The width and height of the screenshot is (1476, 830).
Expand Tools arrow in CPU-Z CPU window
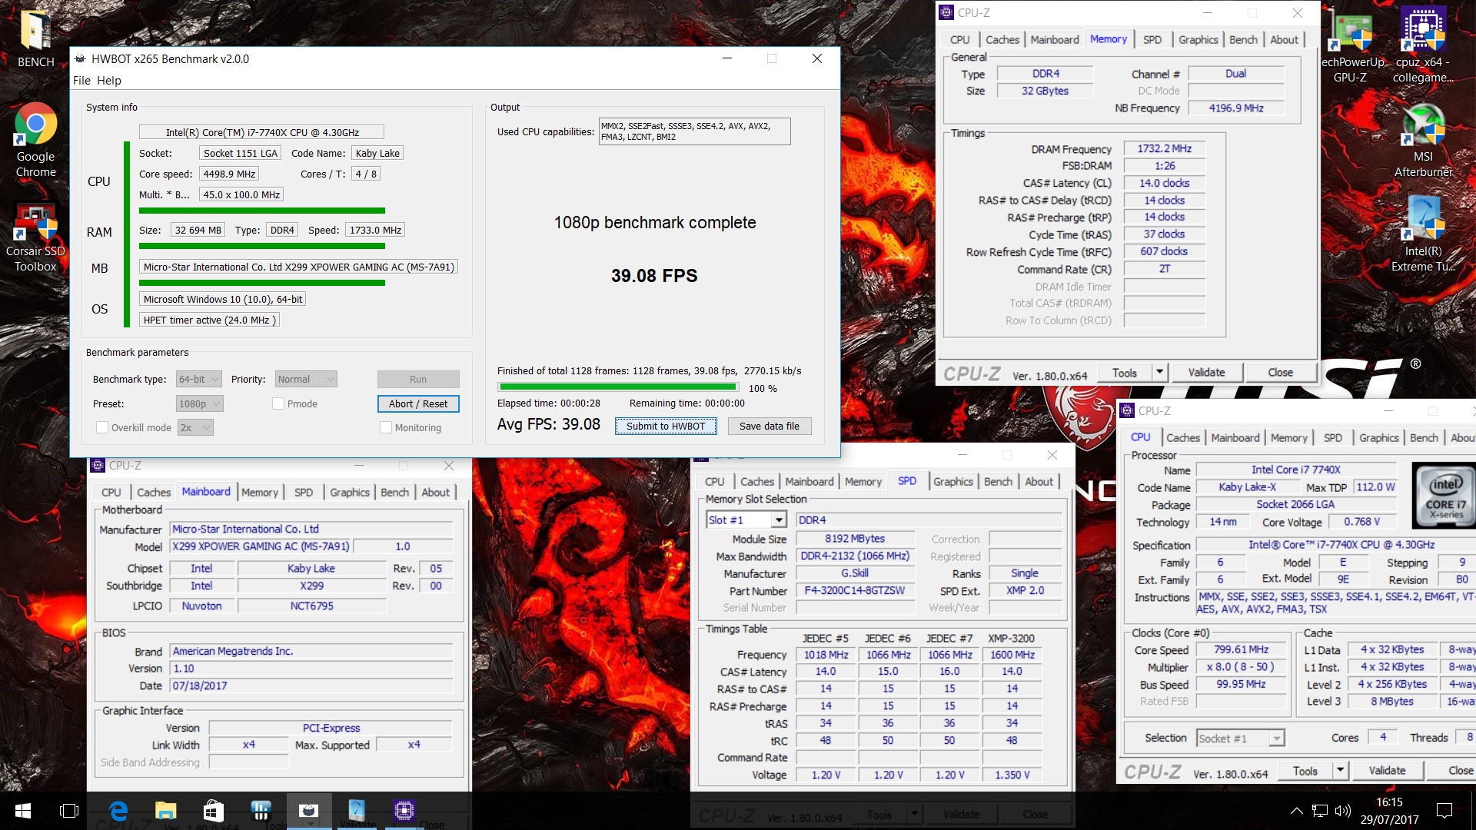1340,771
